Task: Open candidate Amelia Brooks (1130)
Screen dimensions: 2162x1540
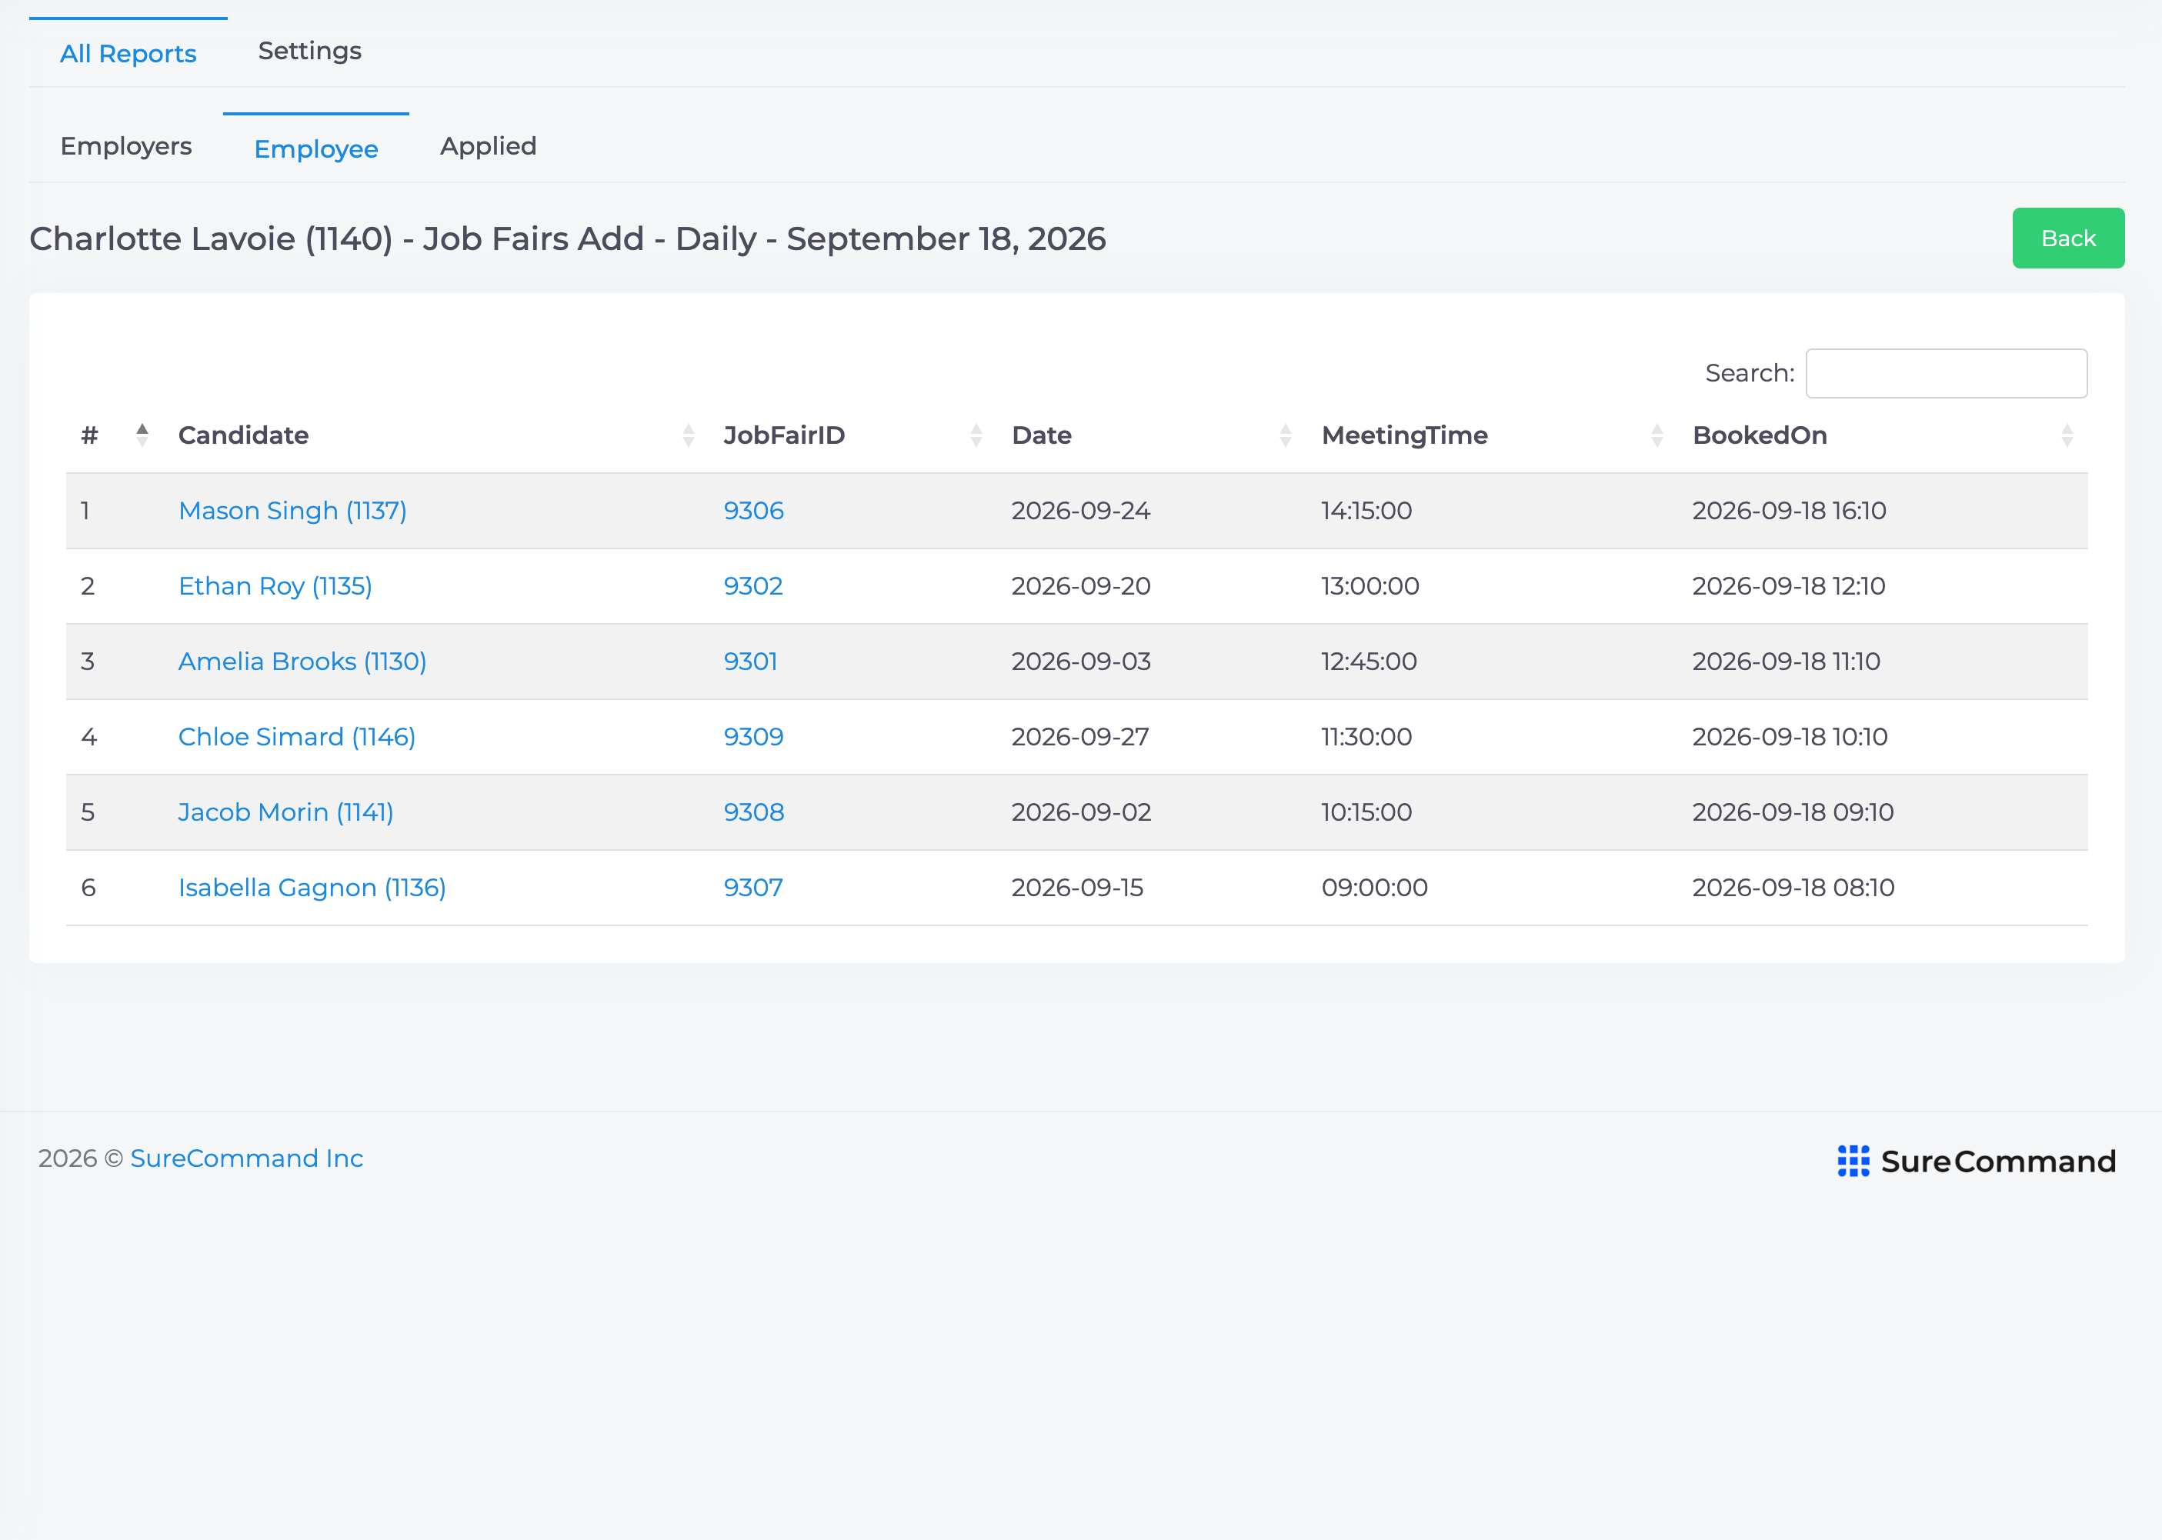Action: pyautogui.click(x=302, y=661)
